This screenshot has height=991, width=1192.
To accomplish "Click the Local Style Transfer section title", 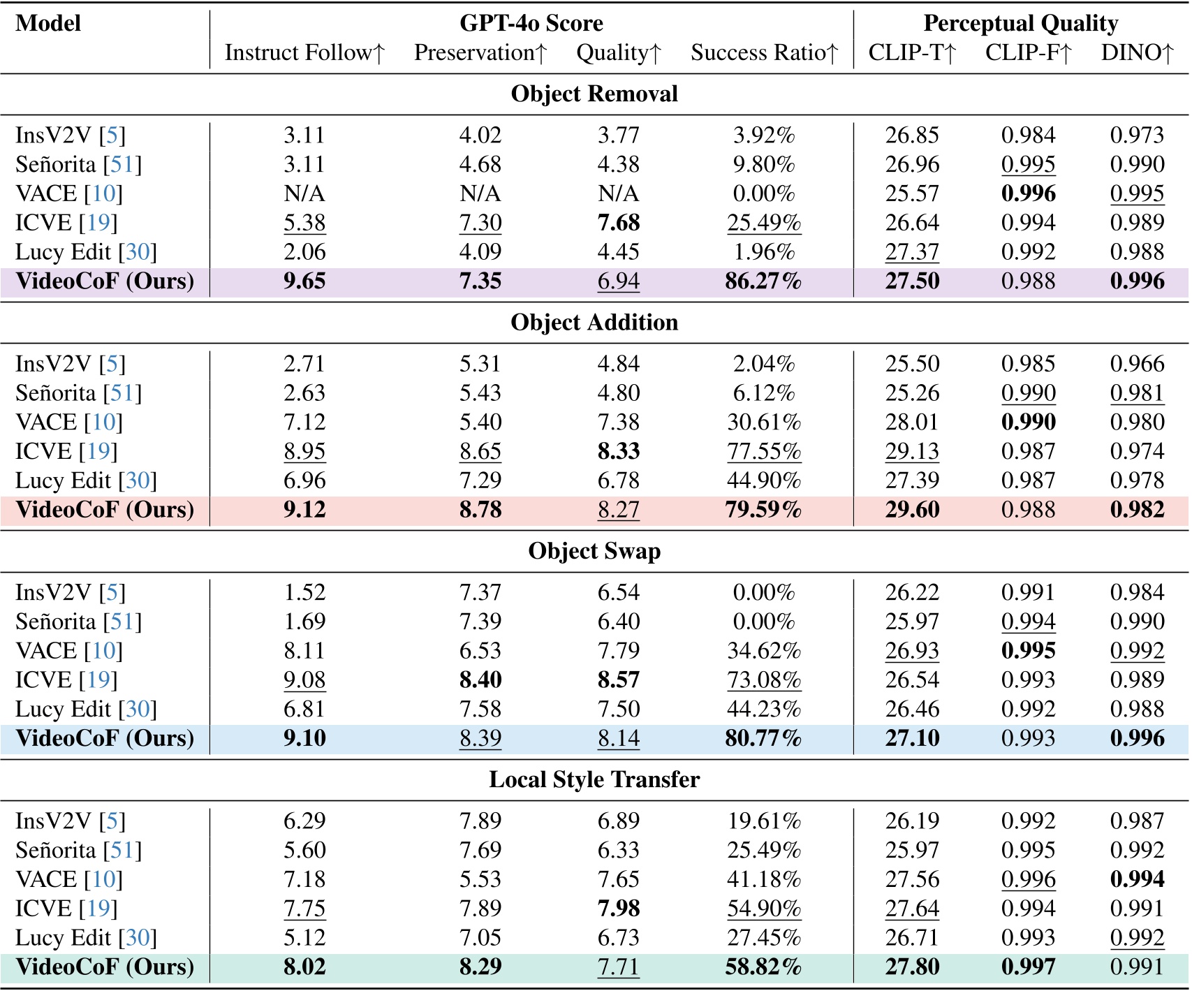I will click(594, 780).
